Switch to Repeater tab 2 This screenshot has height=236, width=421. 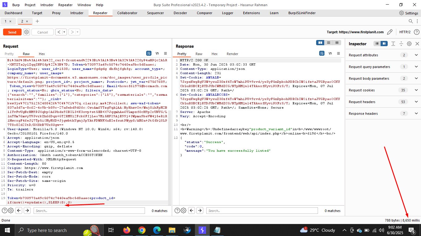(x=22, y=21)
